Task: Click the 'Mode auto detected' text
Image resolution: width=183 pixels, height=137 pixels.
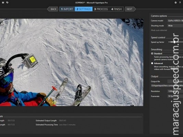Action: 159,30
